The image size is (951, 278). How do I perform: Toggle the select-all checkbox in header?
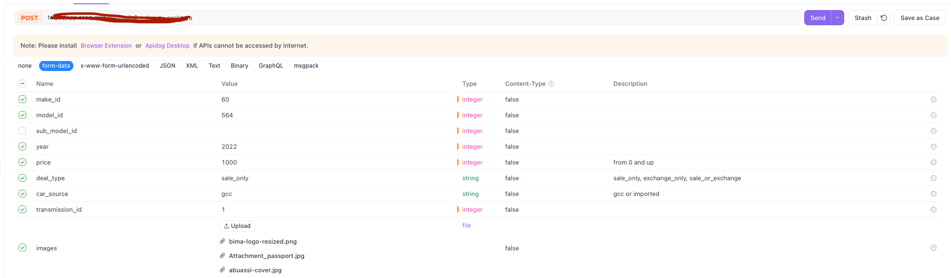pos(22,84)
